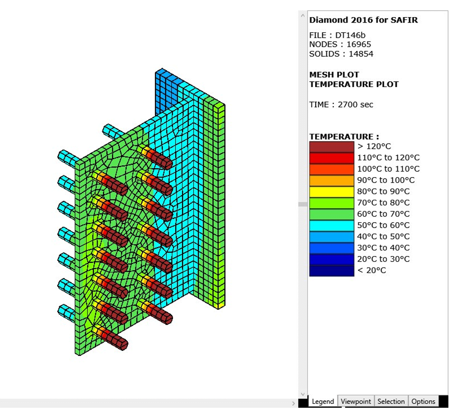
Task: Click the 40°C to 50°C swatch
Action: [331, 237]
